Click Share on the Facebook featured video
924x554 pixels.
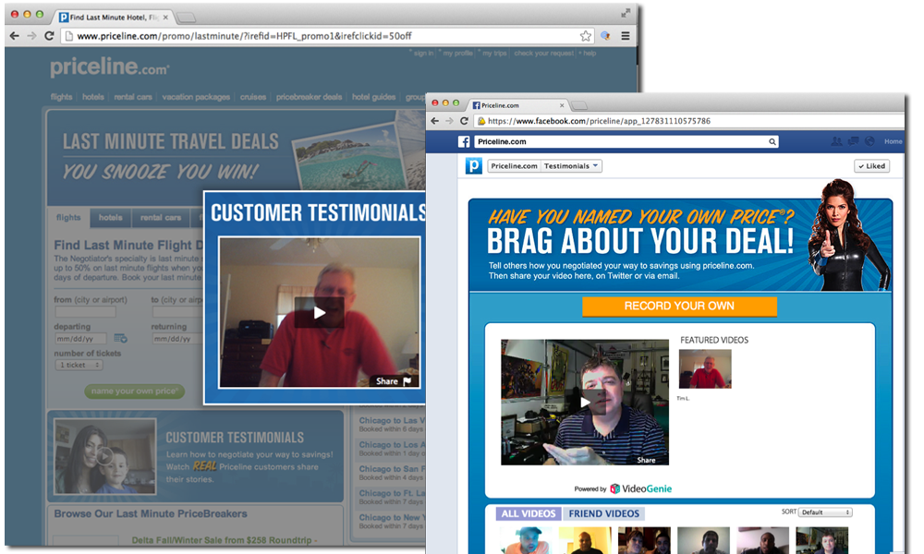pos(646,461)
